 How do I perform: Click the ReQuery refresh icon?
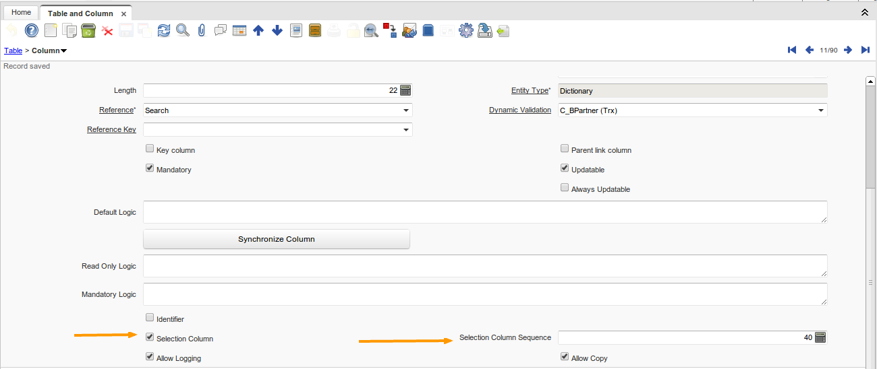(x=163, y=30)
